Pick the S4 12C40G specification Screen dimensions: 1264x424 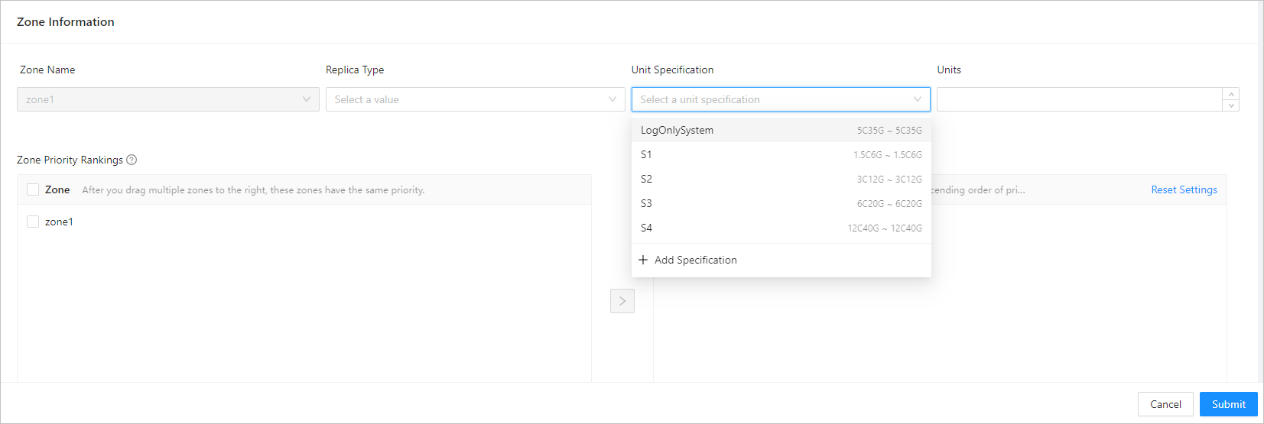(x=781, y=228)
